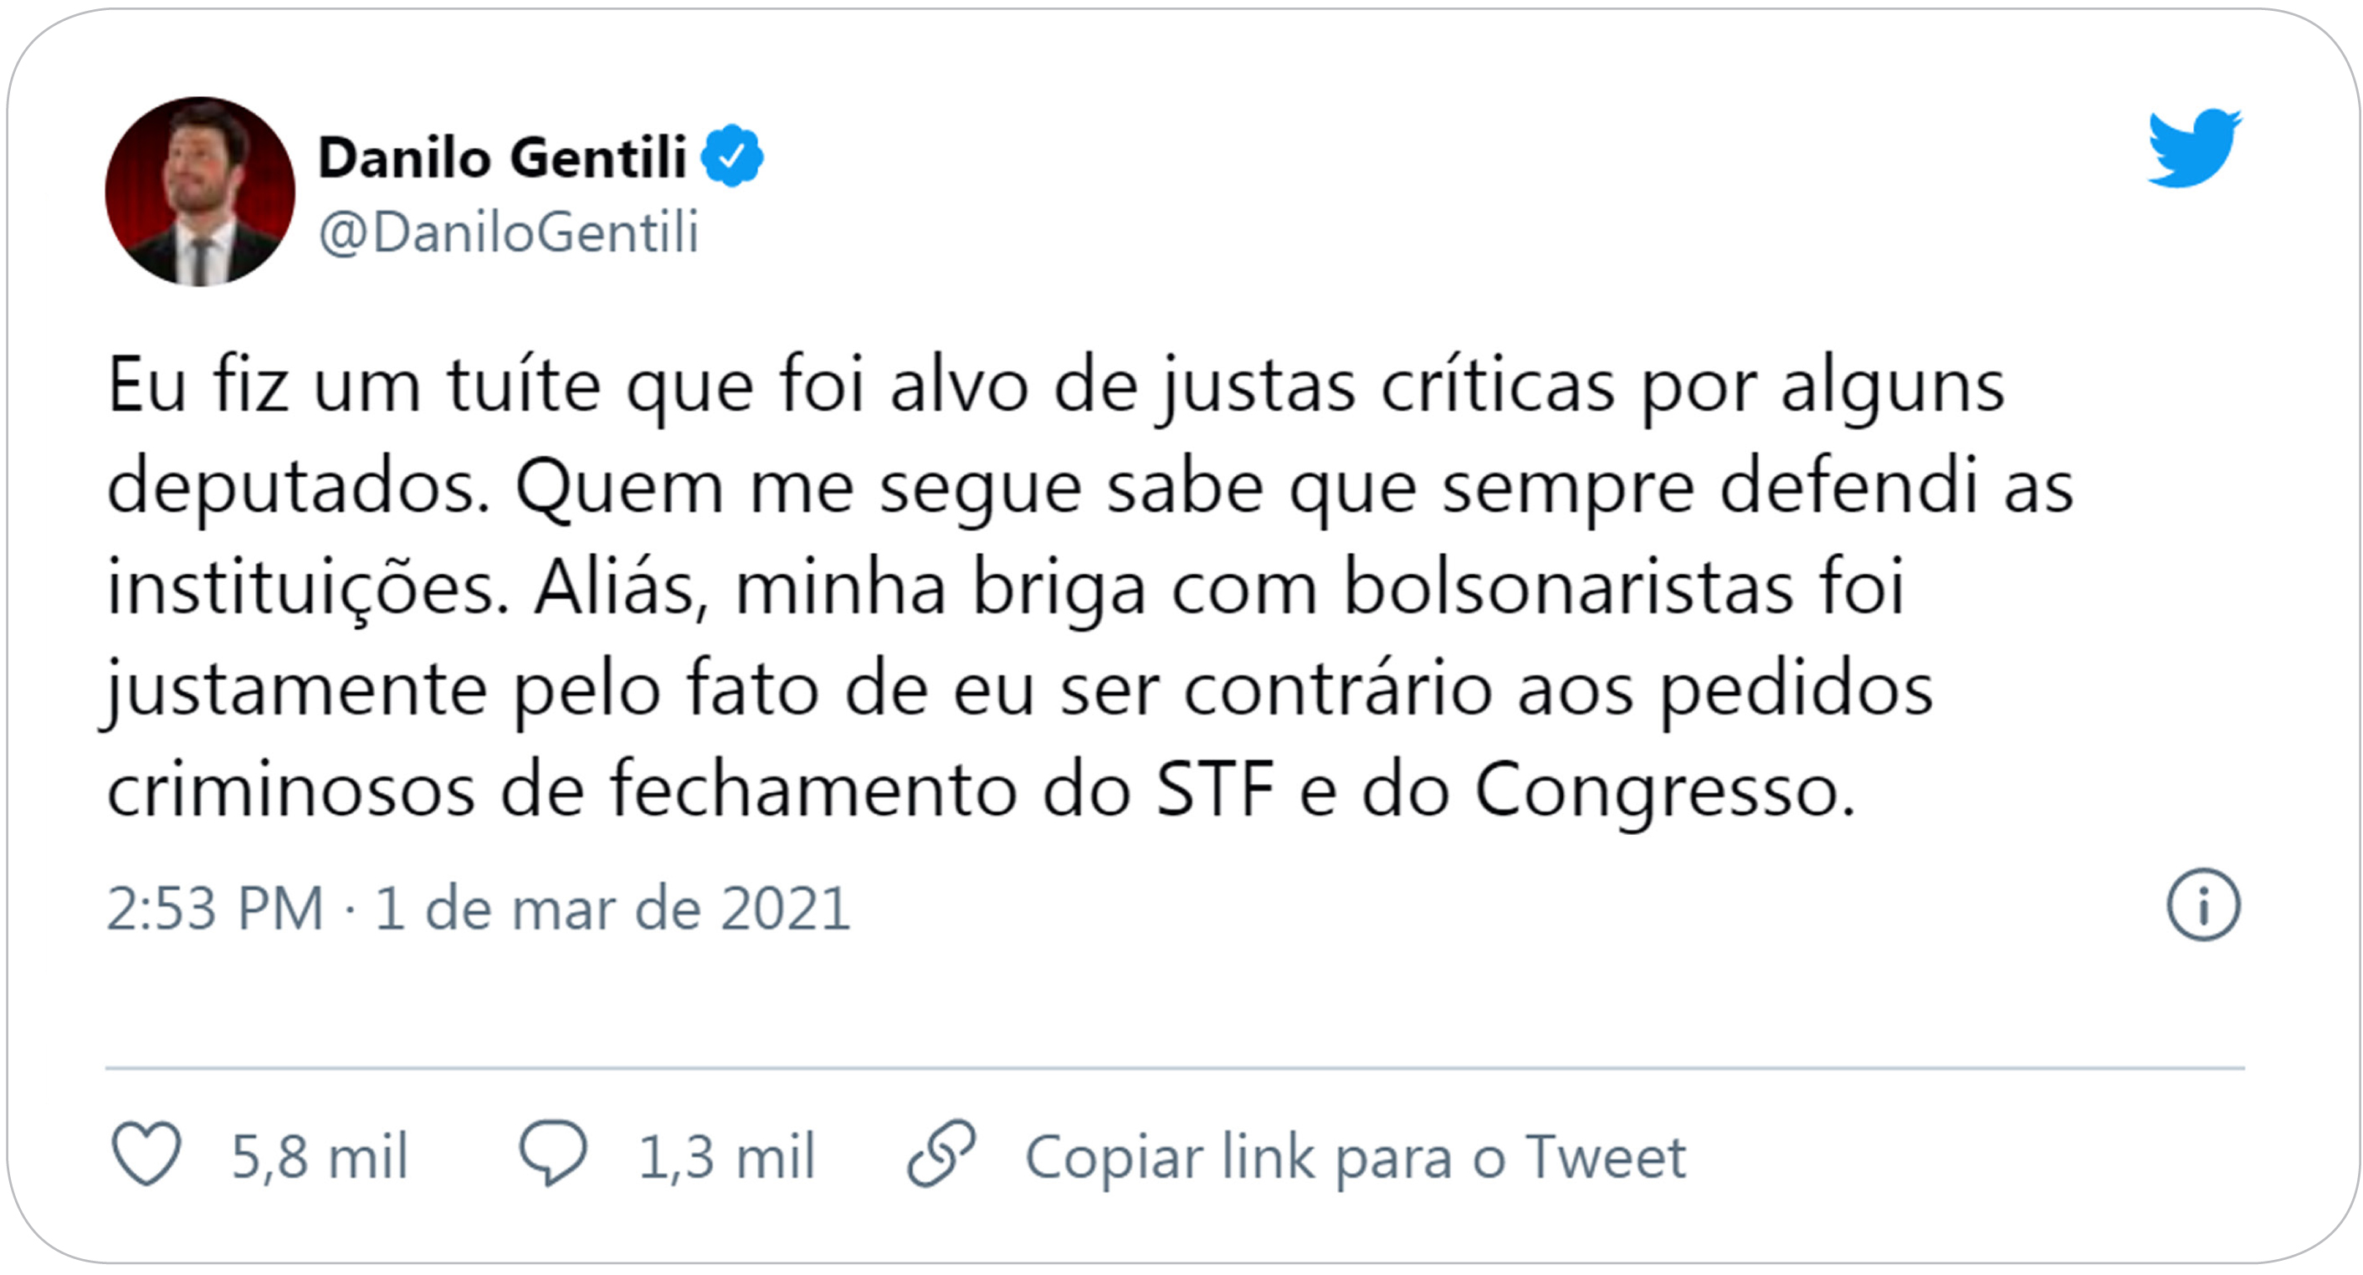Open the @DaniloGentili handle link

click(x=508, y=232)
